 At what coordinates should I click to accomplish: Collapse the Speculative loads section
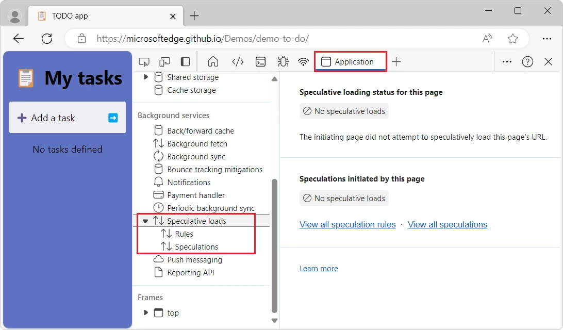coord(145,221)
